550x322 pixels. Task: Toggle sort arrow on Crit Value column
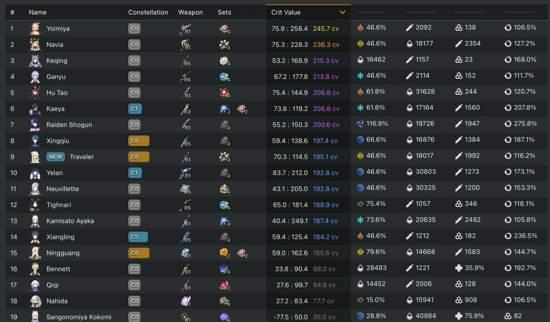[342, 12]
